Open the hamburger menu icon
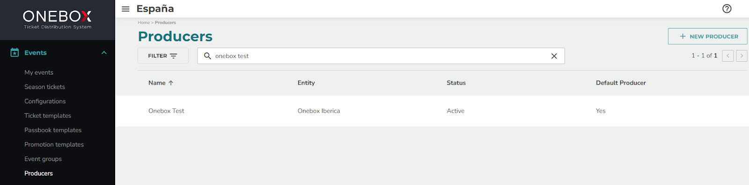 point(125,9)
